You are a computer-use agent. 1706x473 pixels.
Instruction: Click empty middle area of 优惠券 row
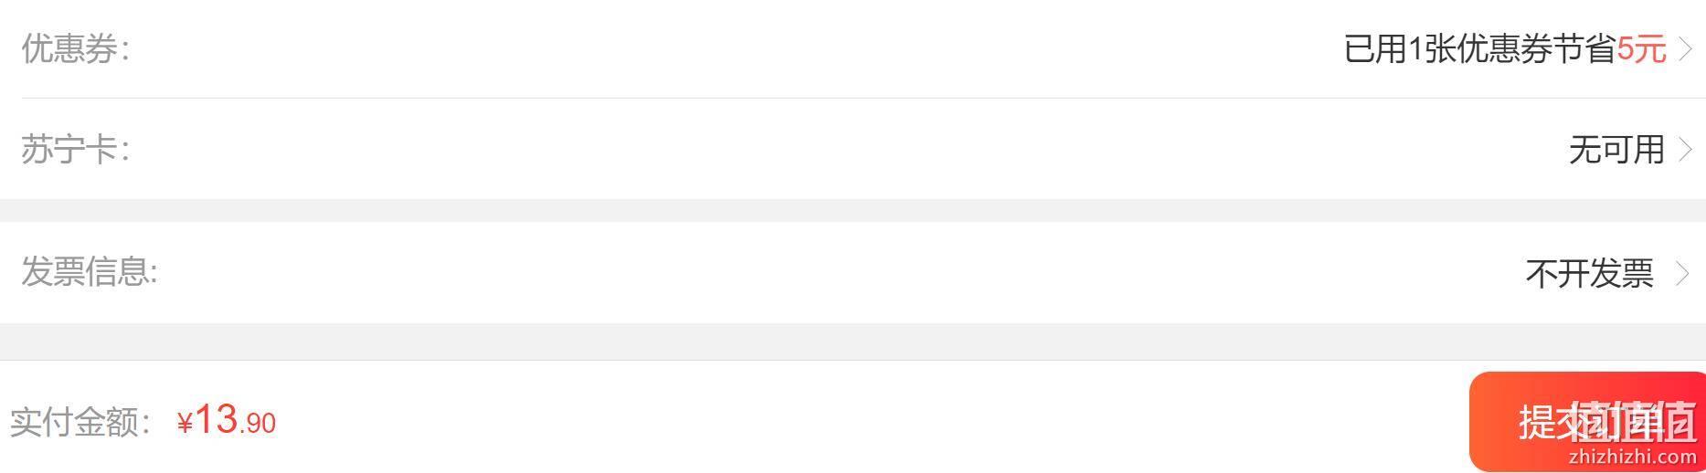coord(731,49)
